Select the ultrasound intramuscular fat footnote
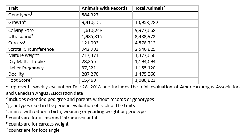This screenshot has height=138, width=242. pyautogui.click(x=52, y=118)
